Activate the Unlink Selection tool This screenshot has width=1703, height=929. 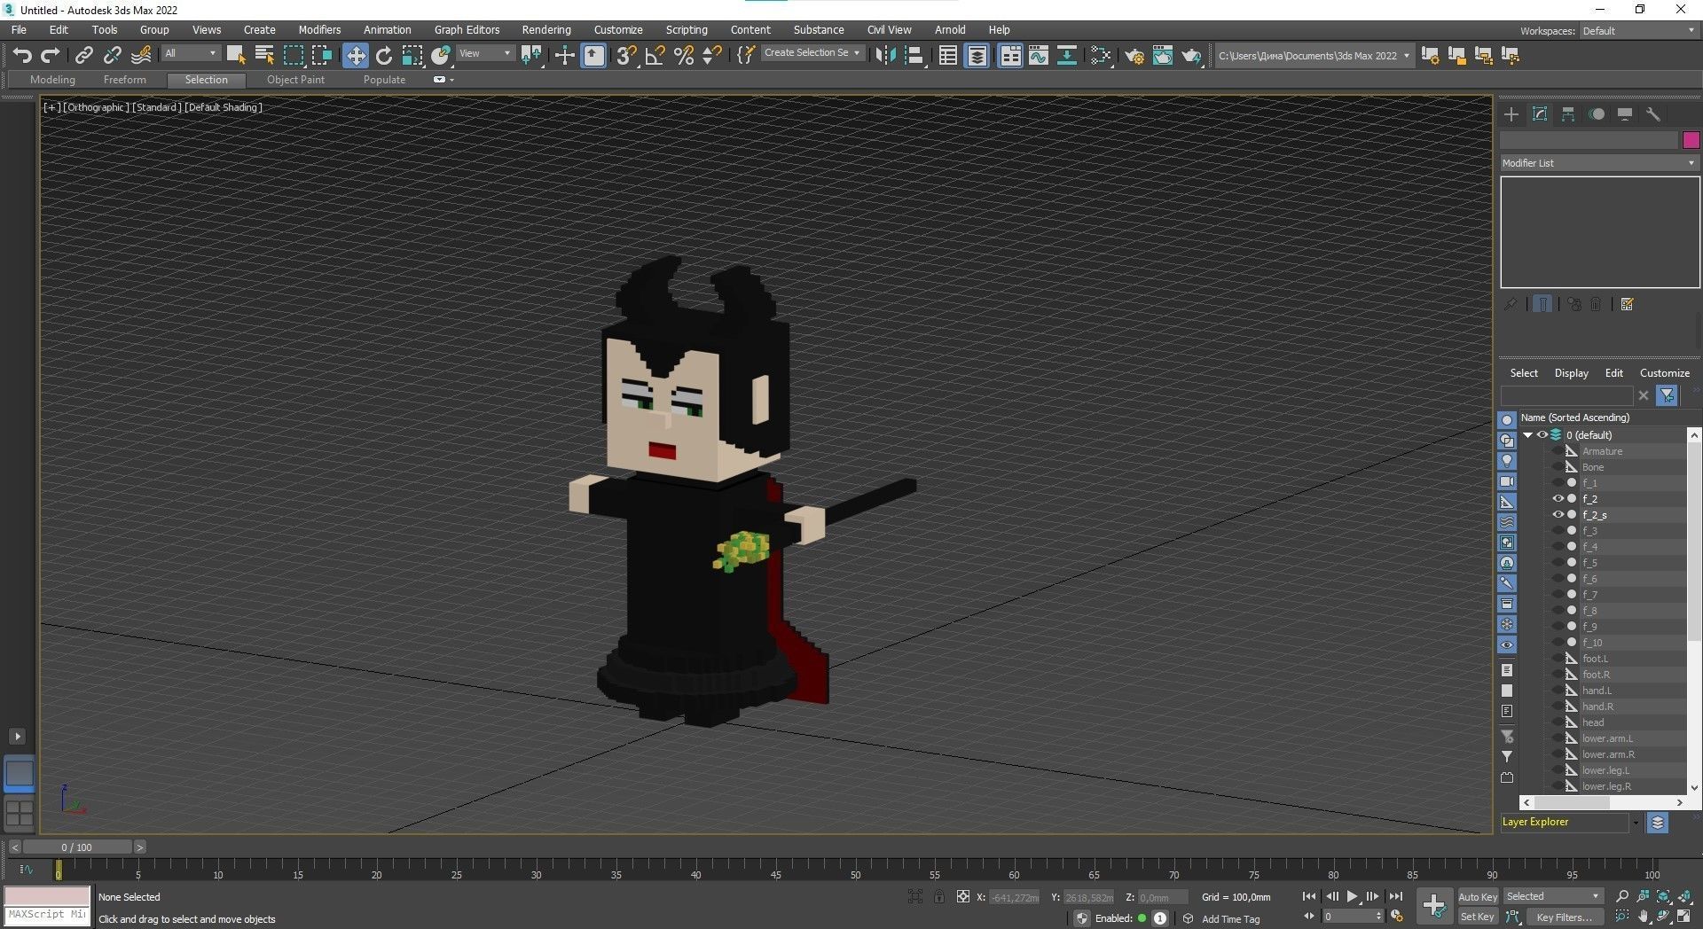pyautogui.click(x=112, y=55)
